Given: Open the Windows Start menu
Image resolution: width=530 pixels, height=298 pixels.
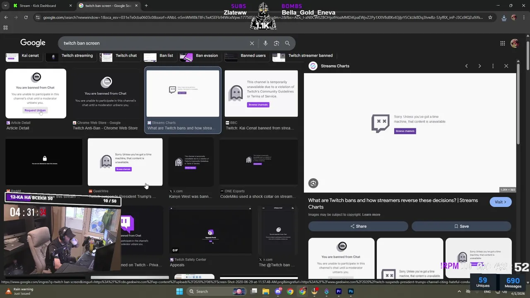Looking at the screenshot, I should click(179, 291).
